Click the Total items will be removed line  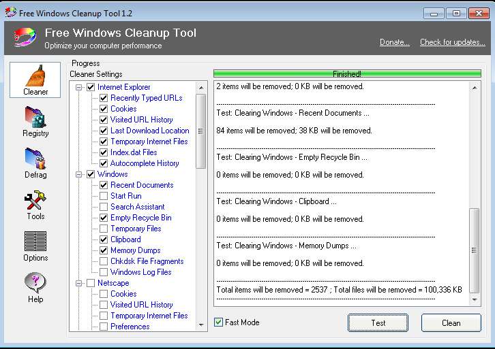point(339,290)
